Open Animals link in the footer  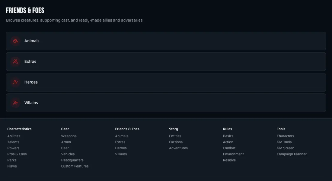122,136
